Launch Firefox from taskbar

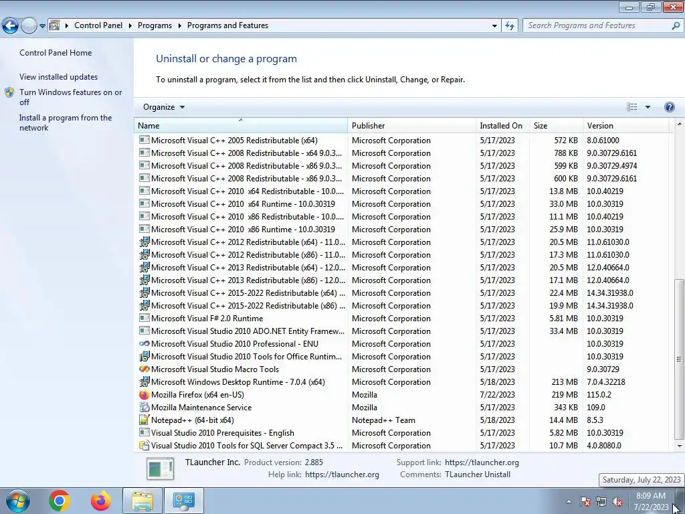101,501
